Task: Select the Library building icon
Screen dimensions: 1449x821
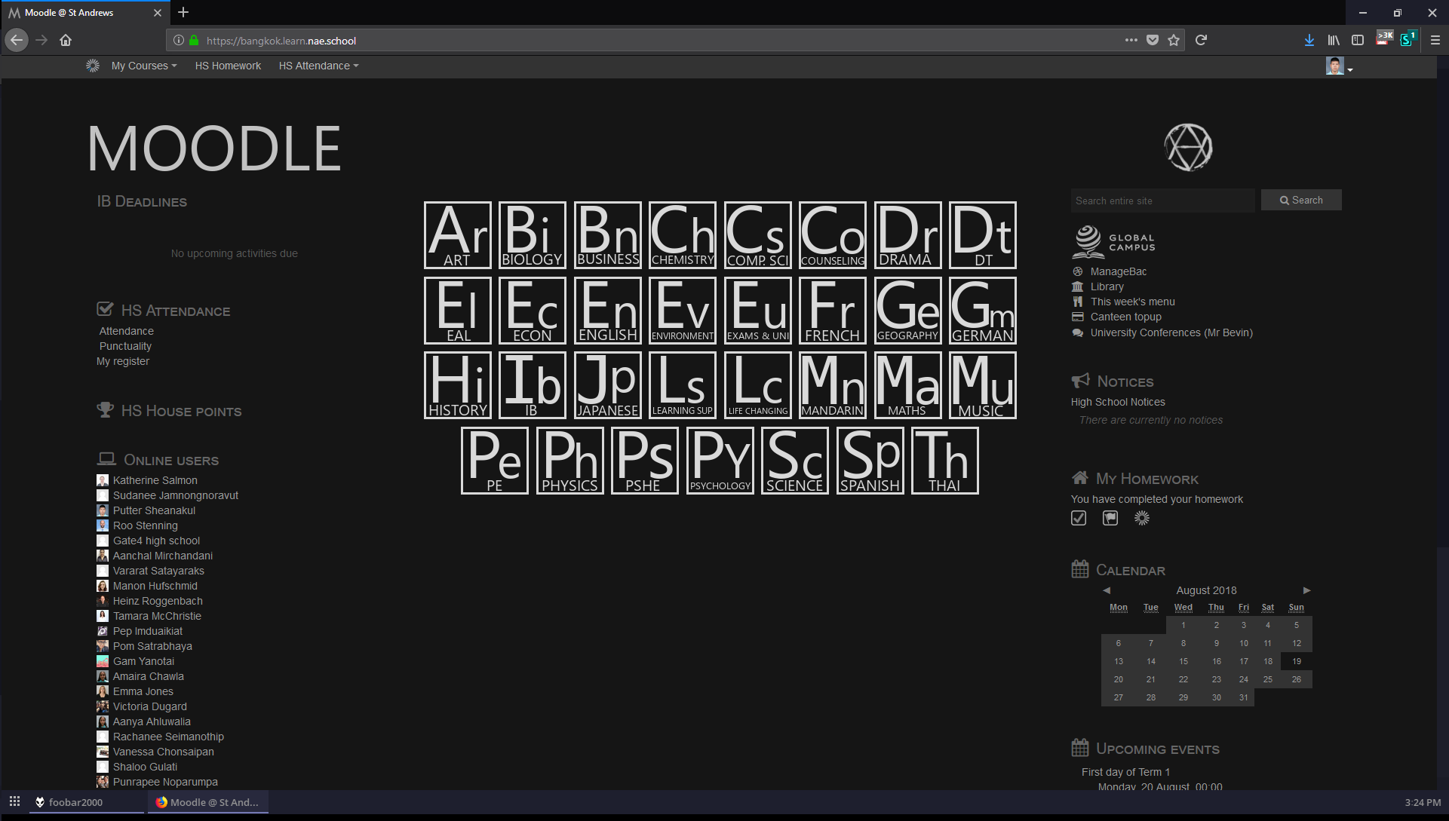Action: (x=1079, y=286)
